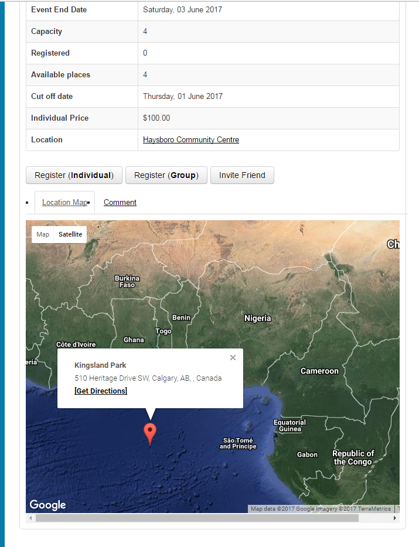This screenshot has height=547, width=419.
Task: Click the Get Directions link
Action: (101, 391)
